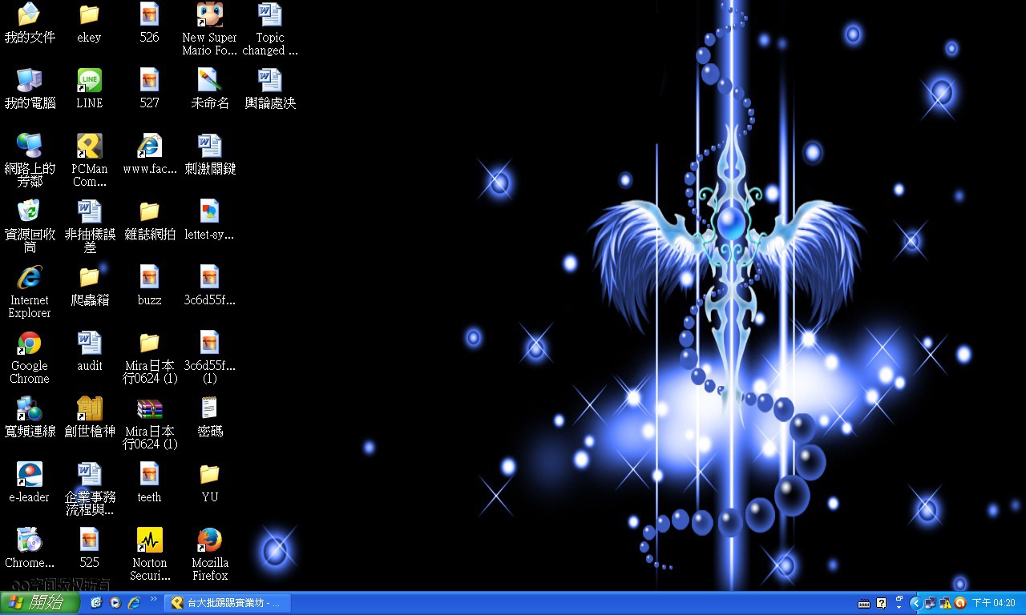Select the Chrome... installer disc icon
The width and height of the screenshot is (1026, 615).
click(x=30, y=540)
